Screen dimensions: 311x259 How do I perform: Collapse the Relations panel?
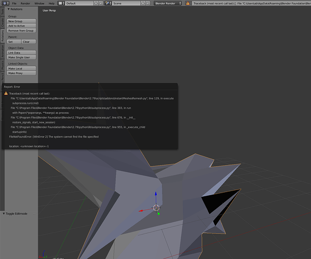pyautogui.click(x=8, y=9)
